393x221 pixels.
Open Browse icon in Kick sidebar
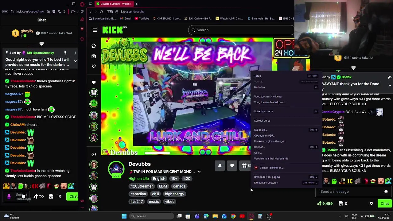(x=94, y=56)
